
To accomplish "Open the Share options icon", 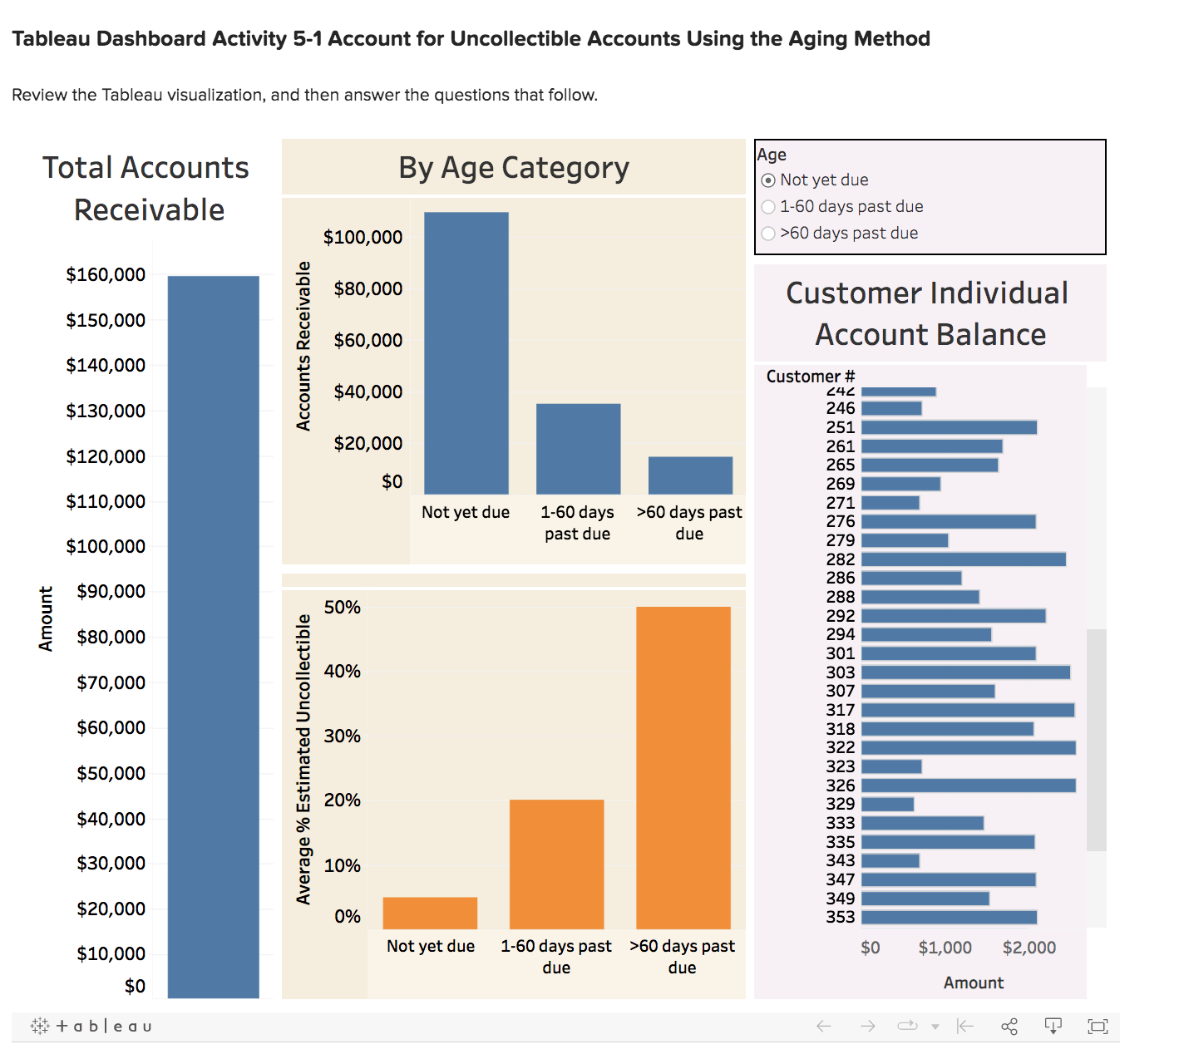I will 1009,1026.
